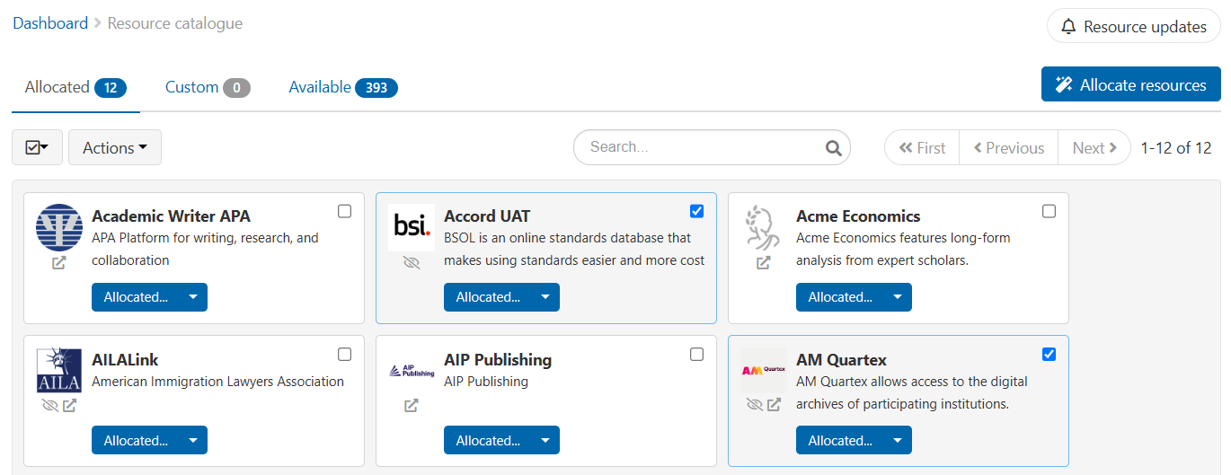The width and height of the screenshot is (1231, 475).
Task: Expand Allocated dropdown arrow for Academic Writer APA
Action: point(193,297)
